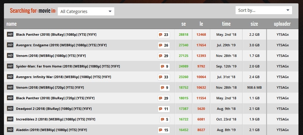
Task: Click the size value 2.4 GB
Action: click(x=254, y=77)
